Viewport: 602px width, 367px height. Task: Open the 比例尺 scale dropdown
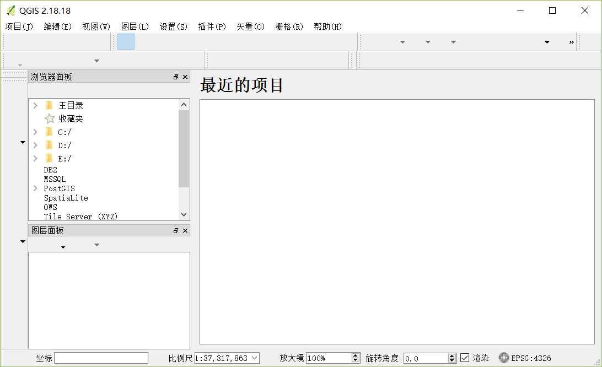(x=254, y=358)
